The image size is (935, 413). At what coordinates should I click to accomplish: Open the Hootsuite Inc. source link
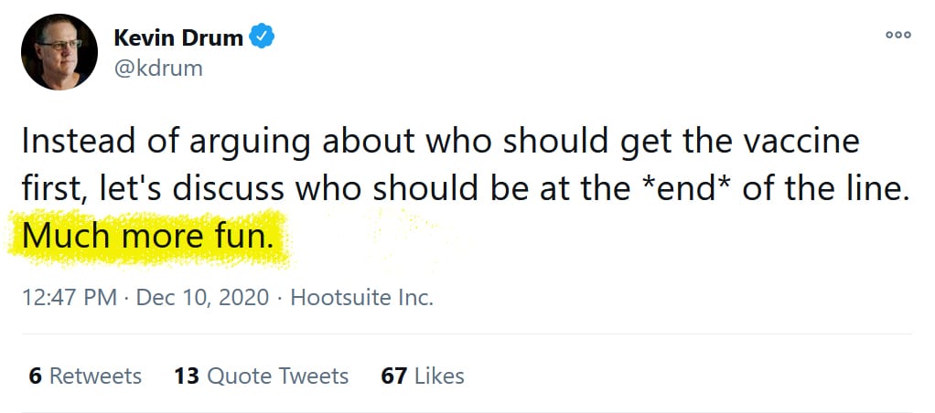click(361, 298)
